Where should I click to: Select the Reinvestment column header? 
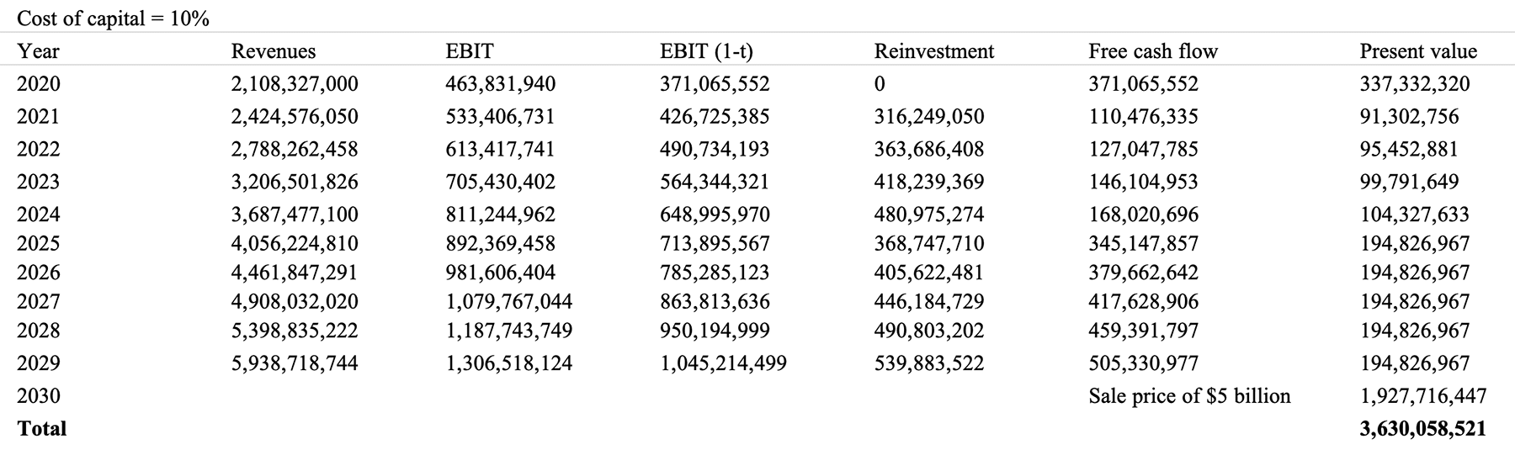click(934, 51)
